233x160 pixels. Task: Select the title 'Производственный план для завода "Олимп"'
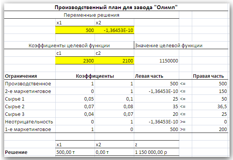tap(116, 7)
